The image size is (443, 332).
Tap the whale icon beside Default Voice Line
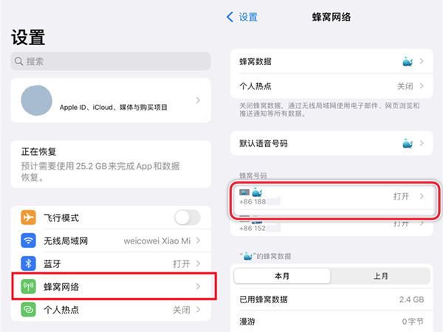408,142
